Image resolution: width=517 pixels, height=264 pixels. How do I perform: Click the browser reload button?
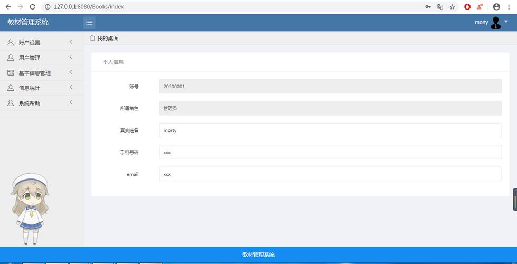(x=33, y=7)
